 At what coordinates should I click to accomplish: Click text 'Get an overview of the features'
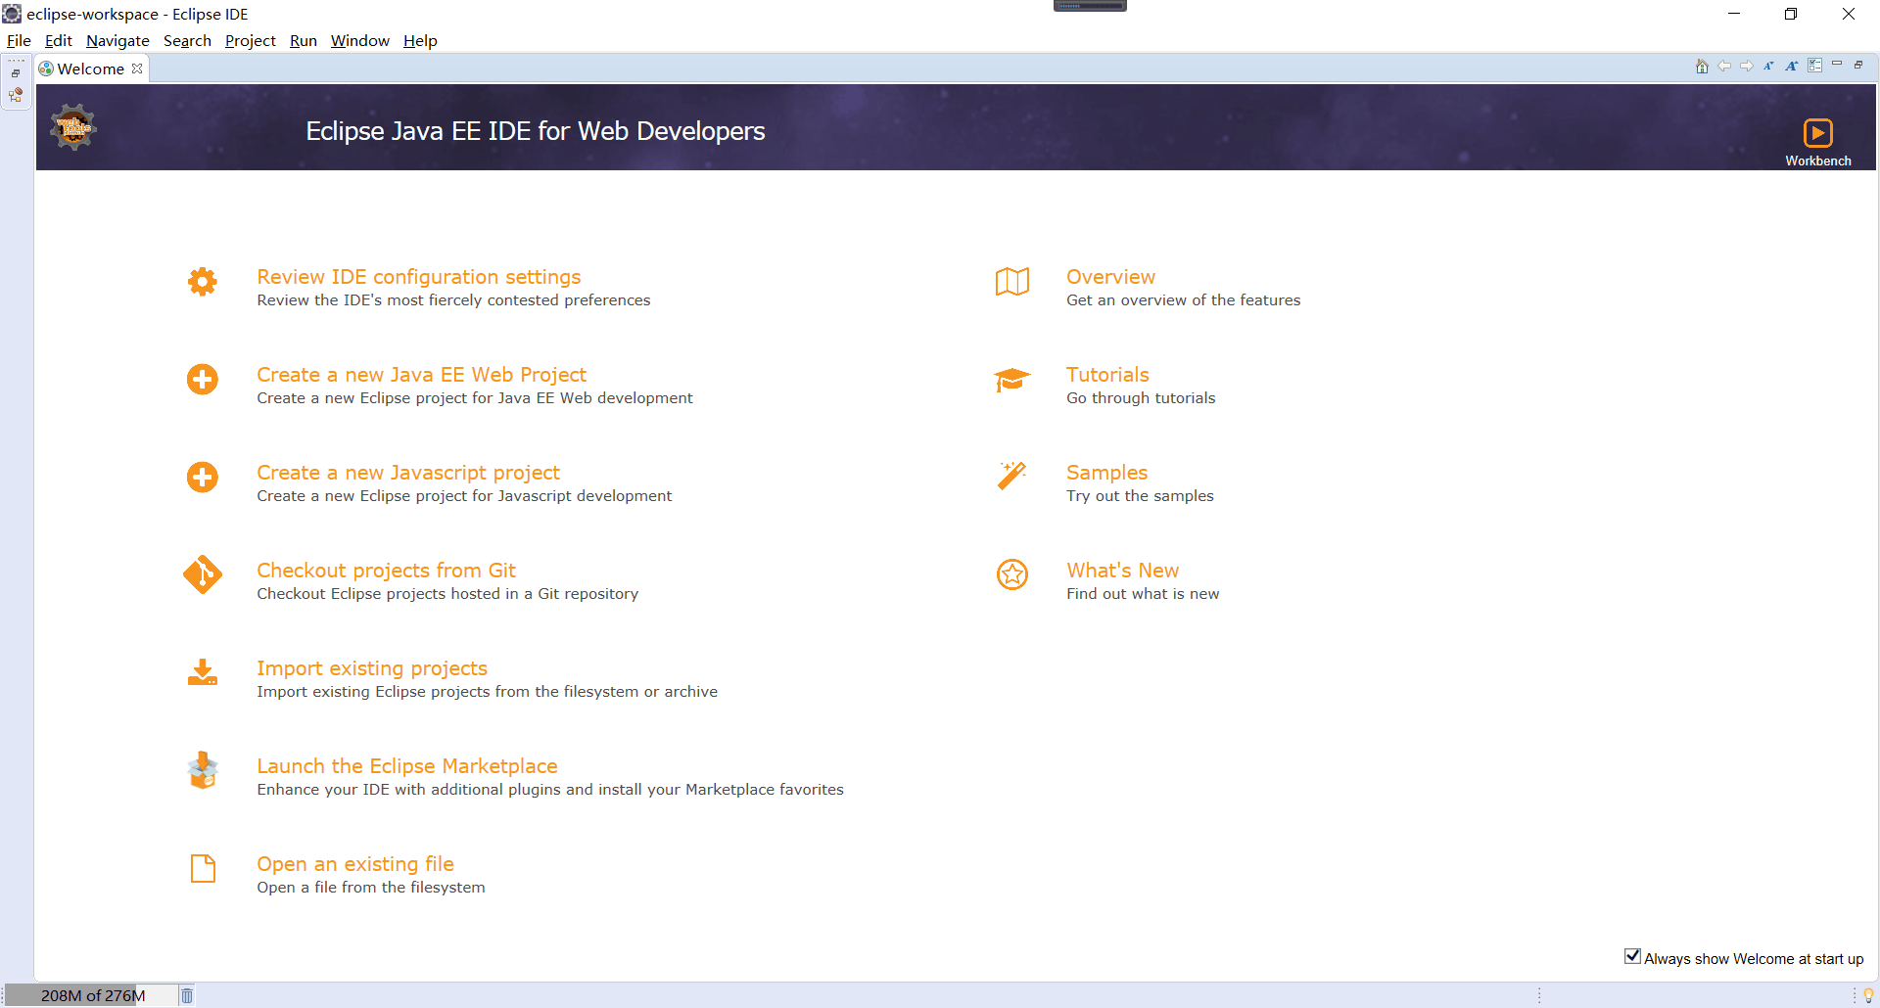tap(1183, 300)
